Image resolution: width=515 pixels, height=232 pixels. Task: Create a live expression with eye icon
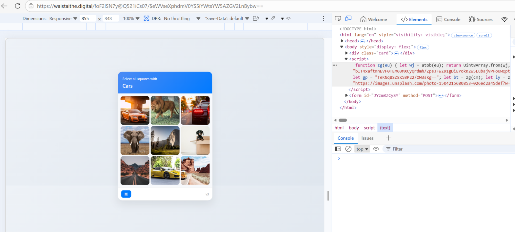376,149
